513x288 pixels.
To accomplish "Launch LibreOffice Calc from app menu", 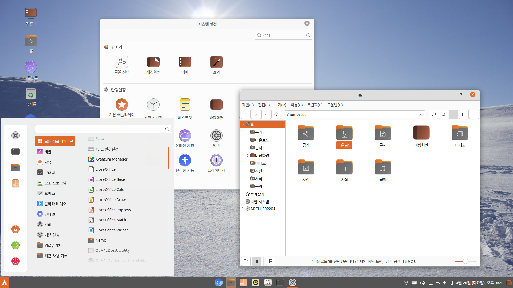I will click(110, 190).
